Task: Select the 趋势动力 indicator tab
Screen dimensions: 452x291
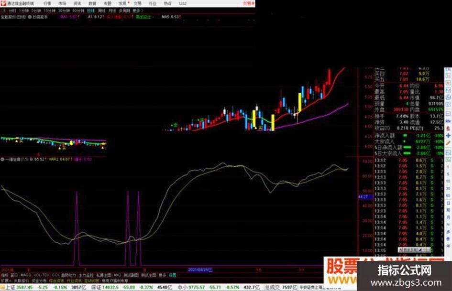Action: 68,275
